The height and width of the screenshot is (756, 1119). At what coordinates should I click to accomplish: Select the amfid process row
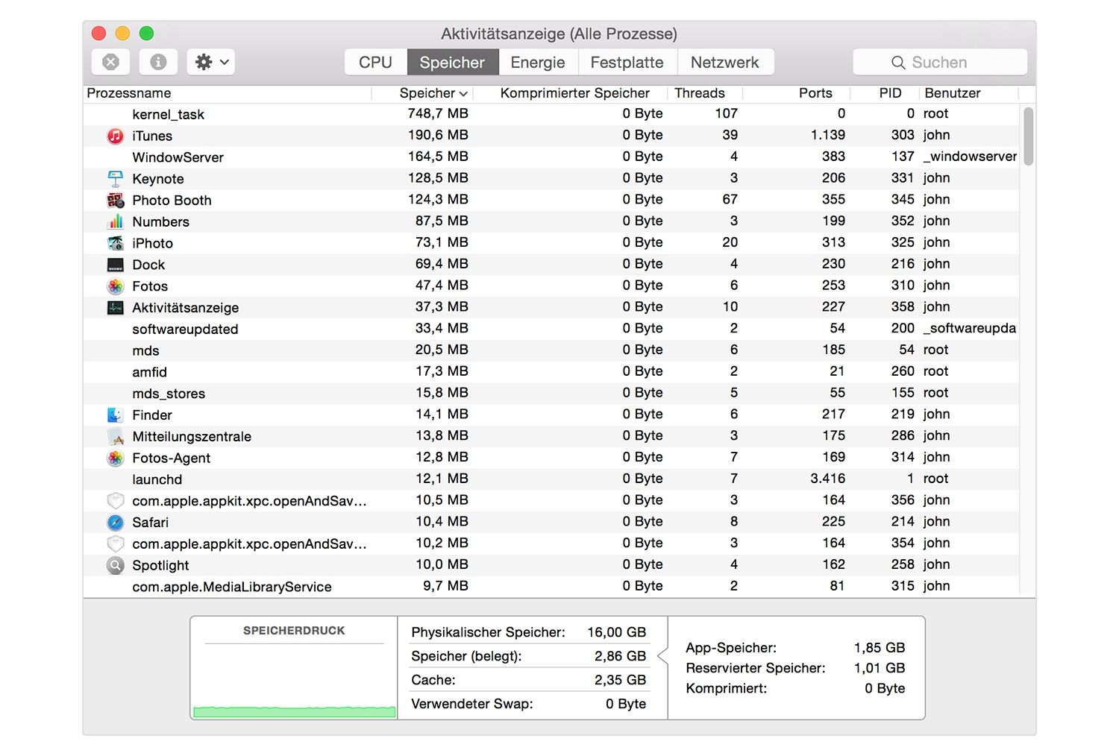coord(551,372)
